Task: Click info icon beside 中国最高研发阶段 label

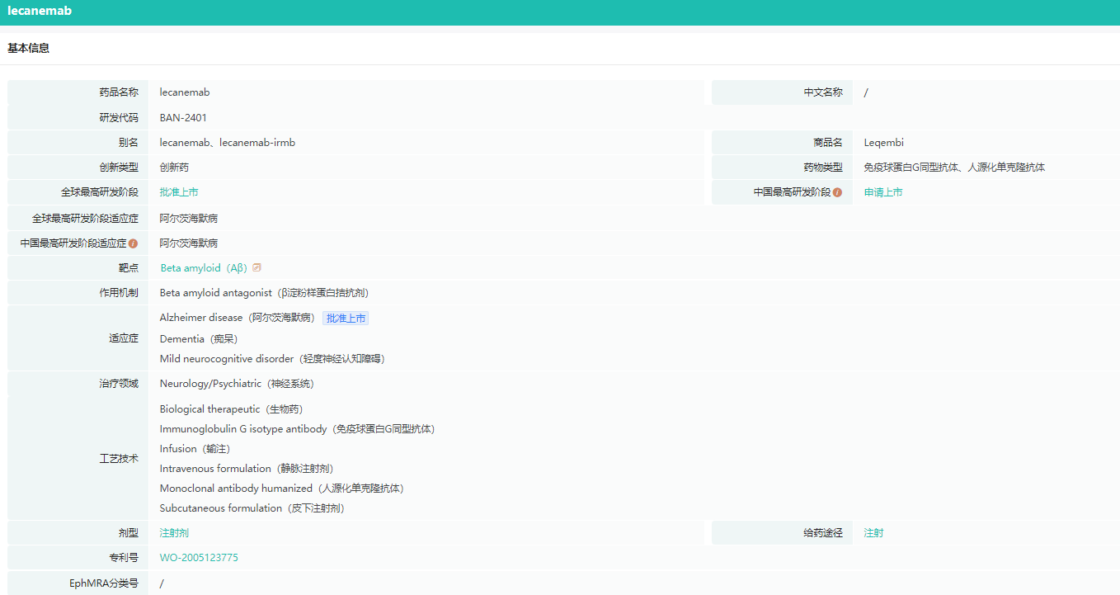Action: 837,192
